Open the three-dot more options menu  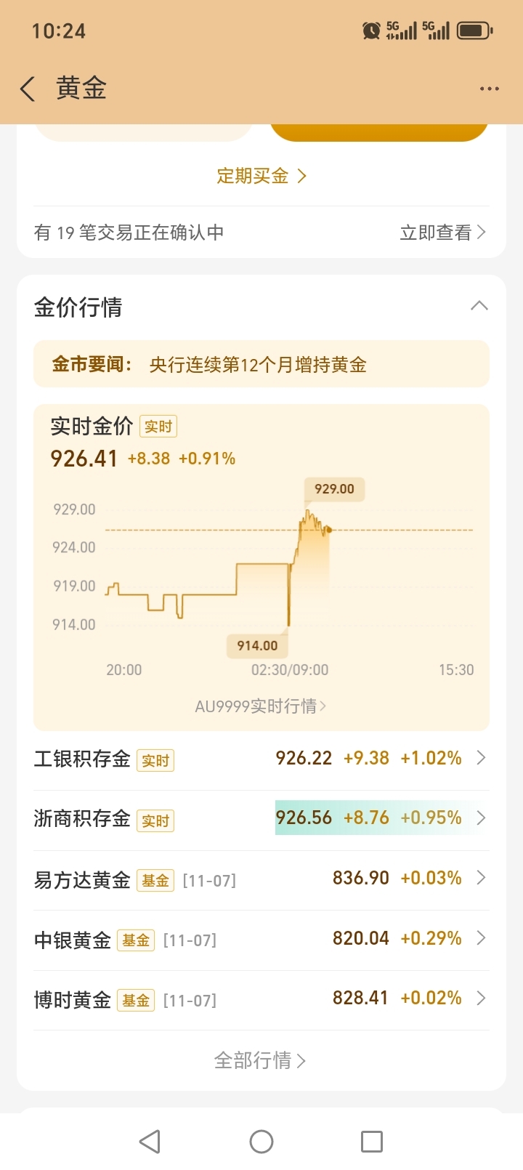pyautogui.click(x=489, y=89)
